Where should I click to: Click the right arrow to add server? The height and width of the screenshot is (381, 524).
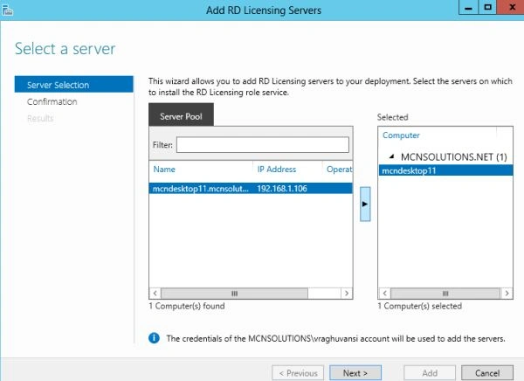click(x=365, y=204)
